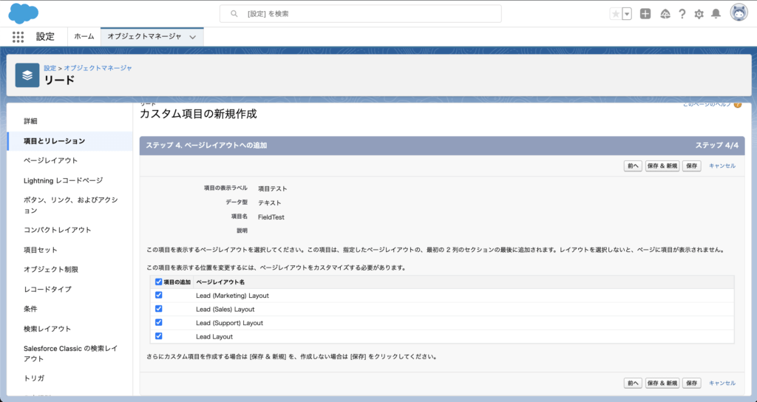Click the オブジェクトマネージャ breadcrumb link
This screenshot has width=757, height=402.
click(98, 68)
